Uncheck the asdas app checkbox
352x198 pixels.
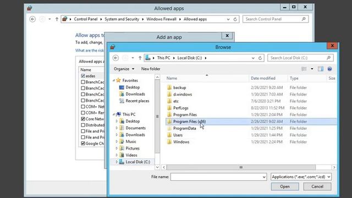pyautogui.click(x=83, y=76)
